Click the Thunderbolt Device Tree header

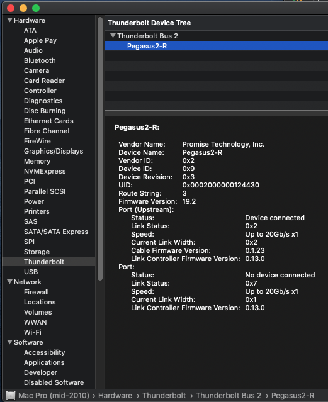149,23
